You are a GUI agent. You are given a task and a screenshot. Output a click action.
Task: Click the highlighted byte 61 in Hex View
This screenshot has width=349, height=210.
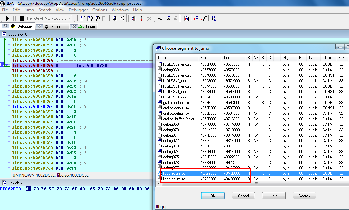point(28,189)
